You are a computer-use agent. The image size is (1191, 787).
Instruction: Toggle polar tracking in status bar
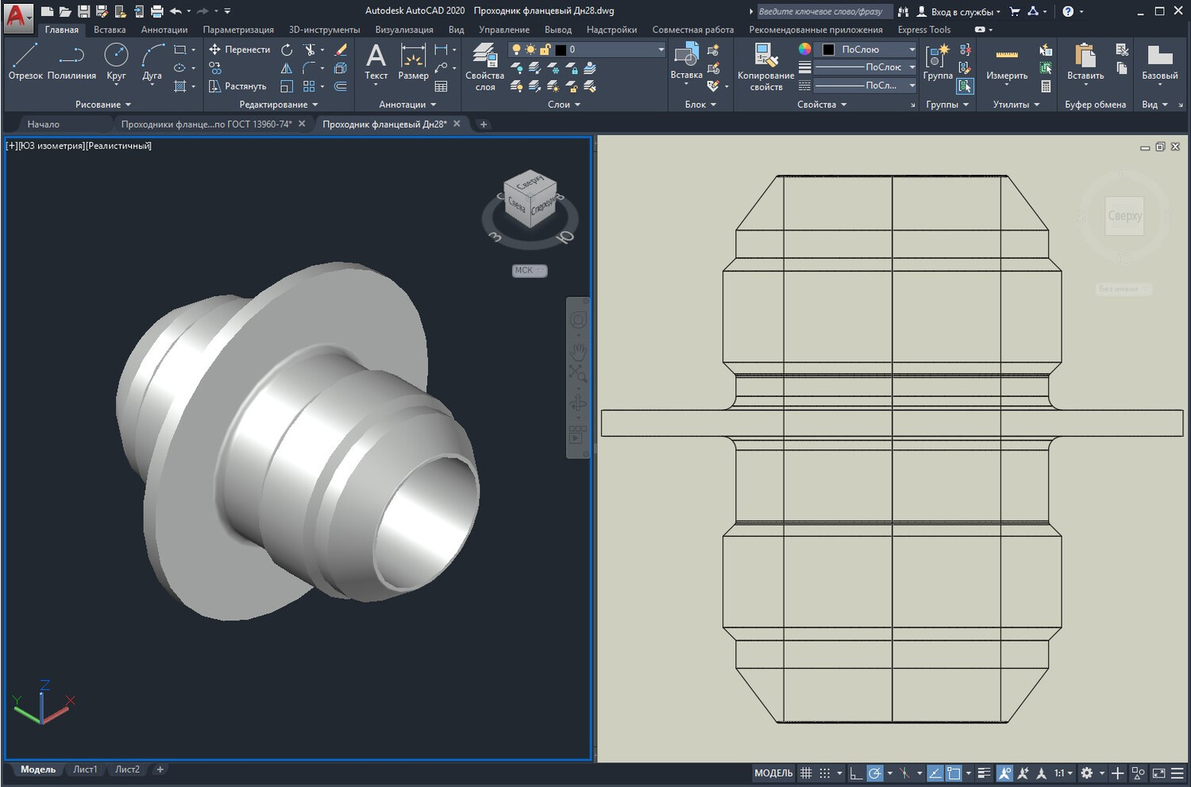[x=874, y=773]
